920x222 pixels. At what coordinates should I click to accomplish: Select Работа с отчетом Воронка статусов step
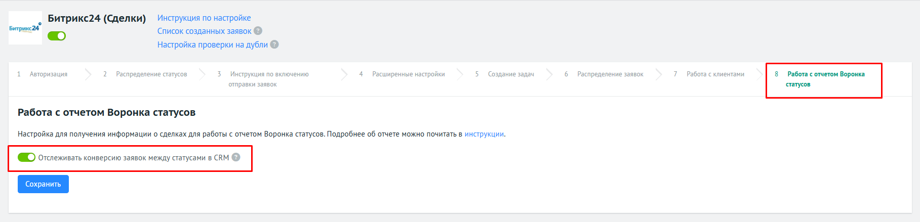coord(825,79)
